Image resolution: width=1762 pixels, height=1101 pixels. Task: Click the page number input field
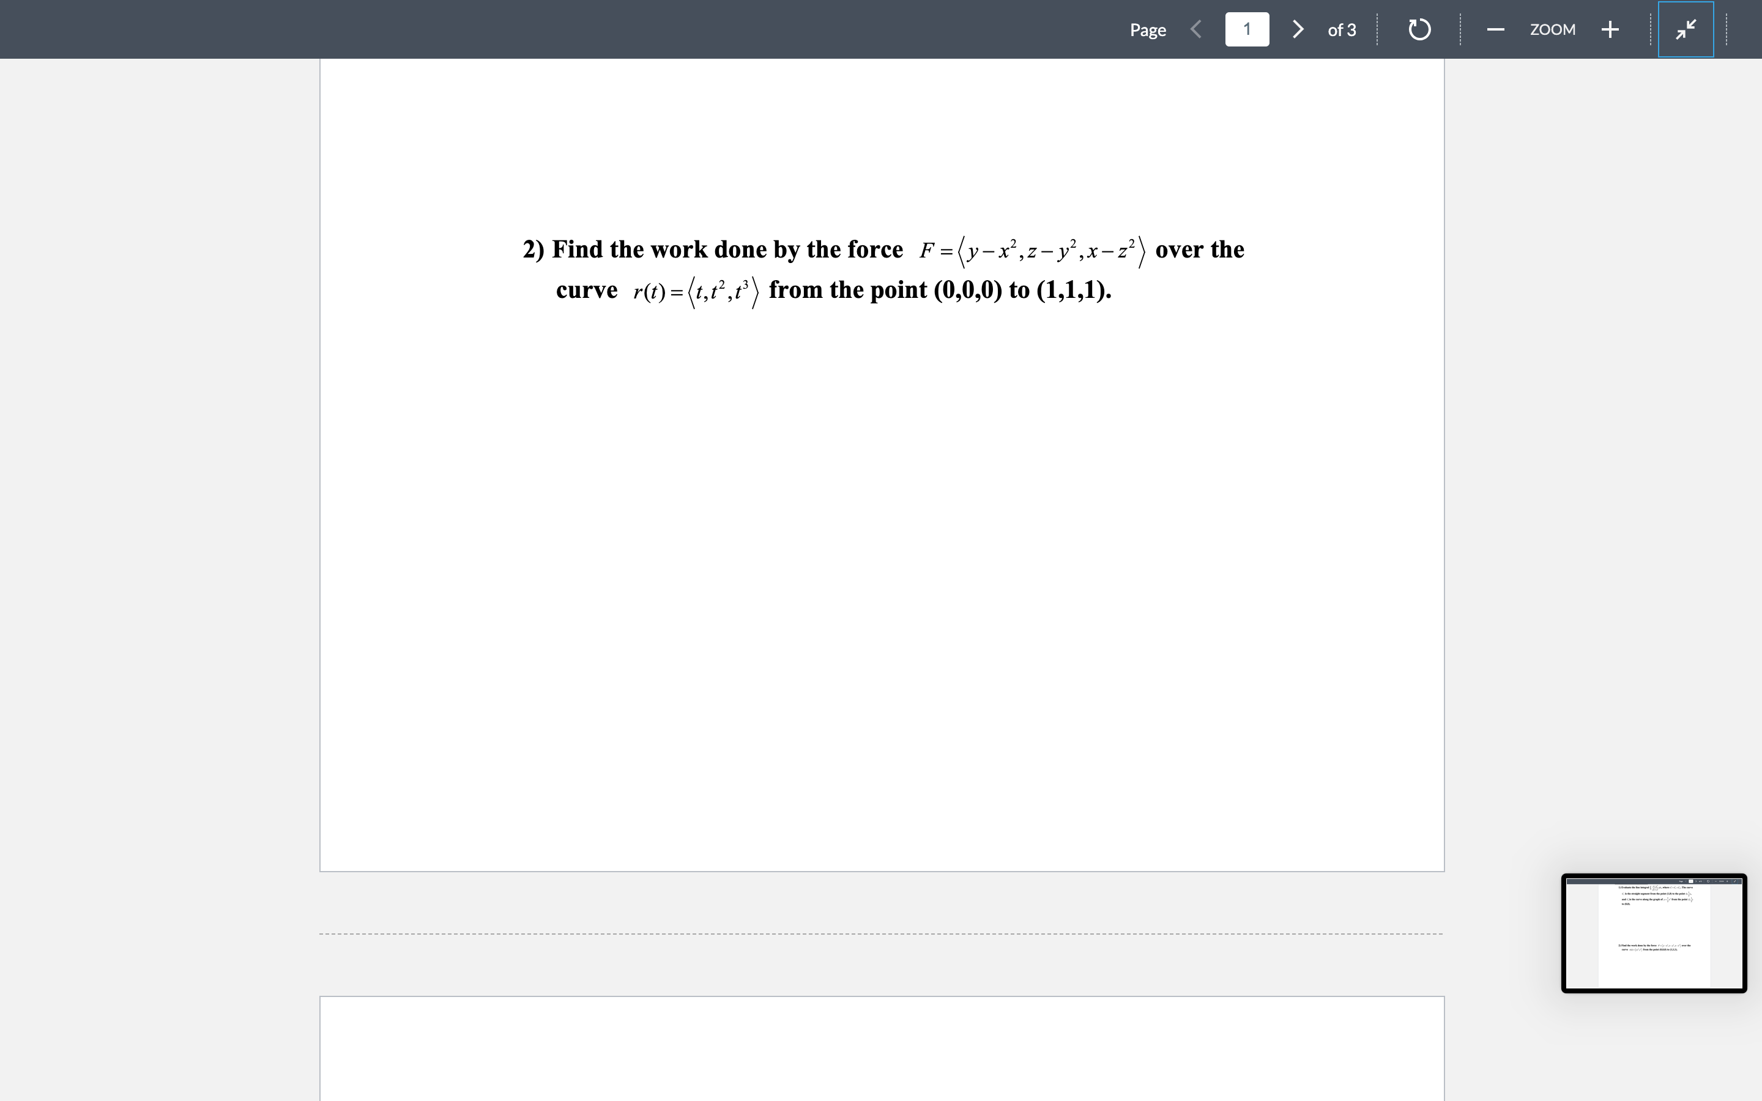click(x=1246, y=29)
